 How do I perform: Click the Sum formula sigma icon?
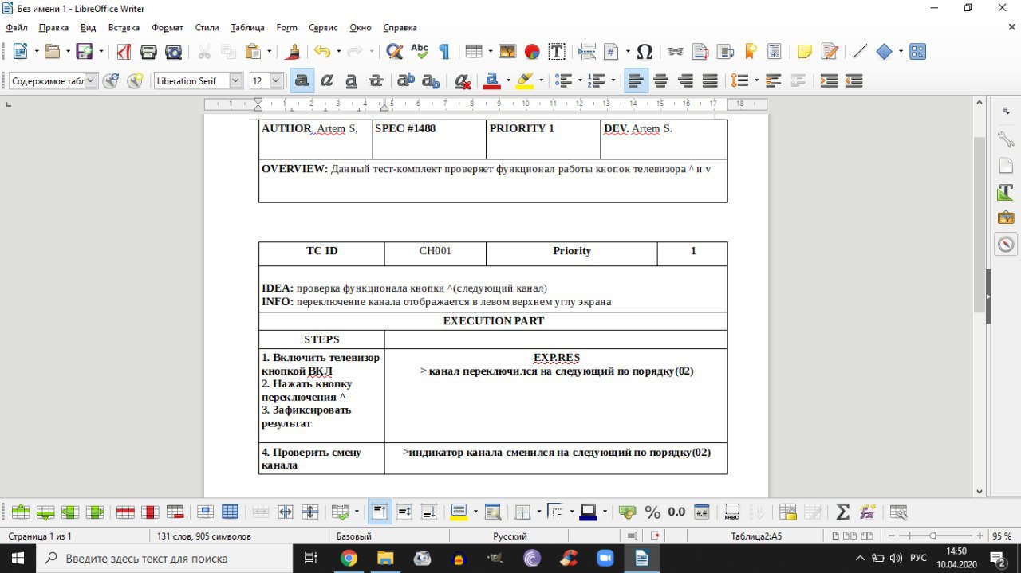pos(842,512)
